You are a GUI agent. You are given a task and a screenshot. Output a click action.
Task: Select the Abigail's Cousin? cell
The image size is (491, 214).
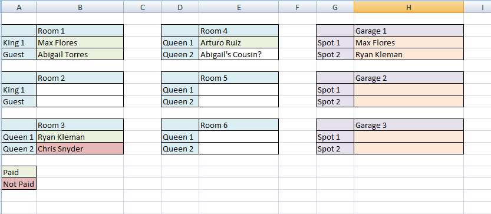pyautogui.click(x=239, y=54)
